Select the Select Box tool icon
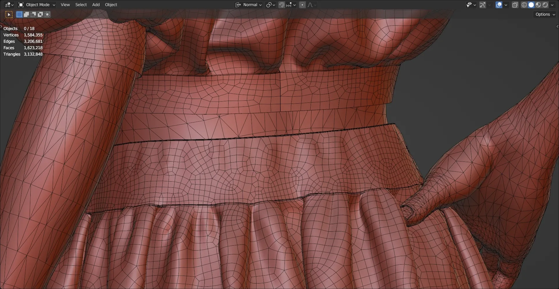559x289 pixels. 9,14
